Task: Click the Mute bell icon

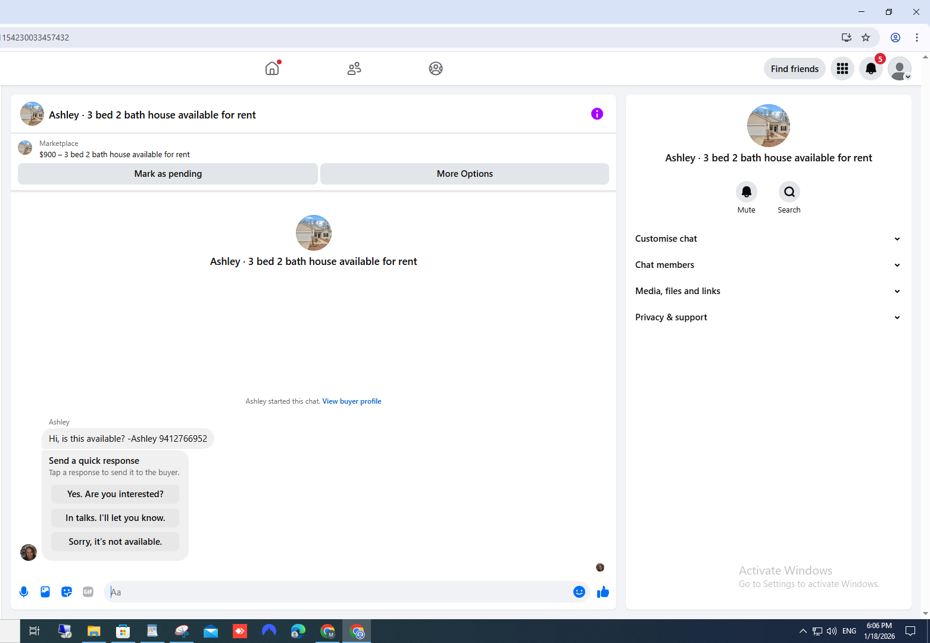Action: coord(747,192)
